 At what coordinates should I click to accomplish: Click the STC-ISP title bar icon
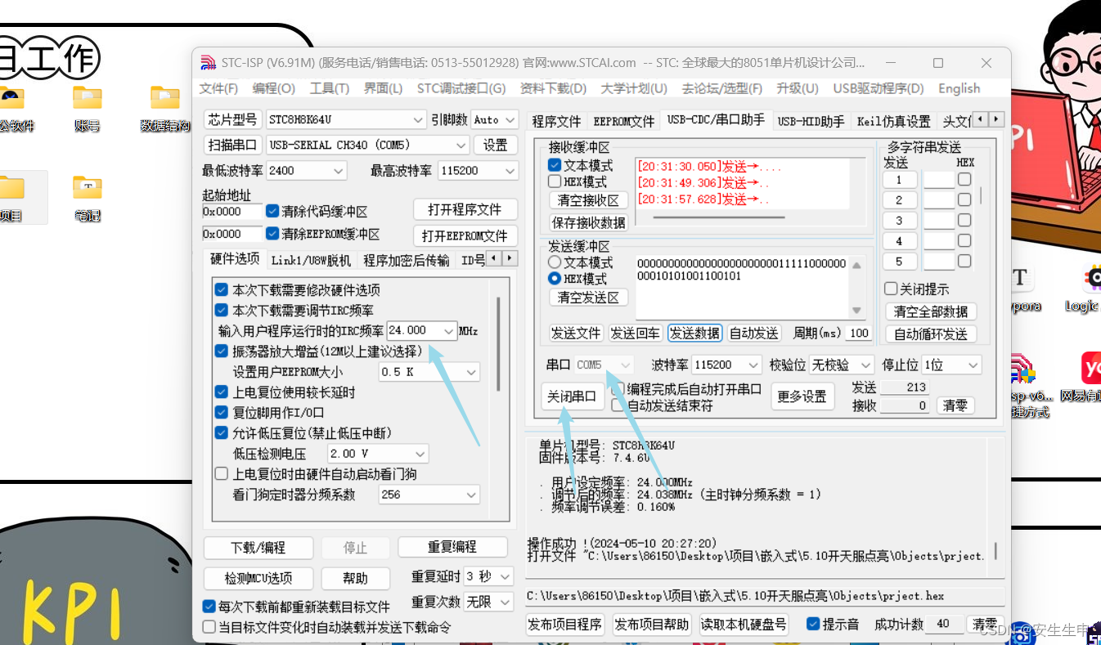click(x=209, y=63)
